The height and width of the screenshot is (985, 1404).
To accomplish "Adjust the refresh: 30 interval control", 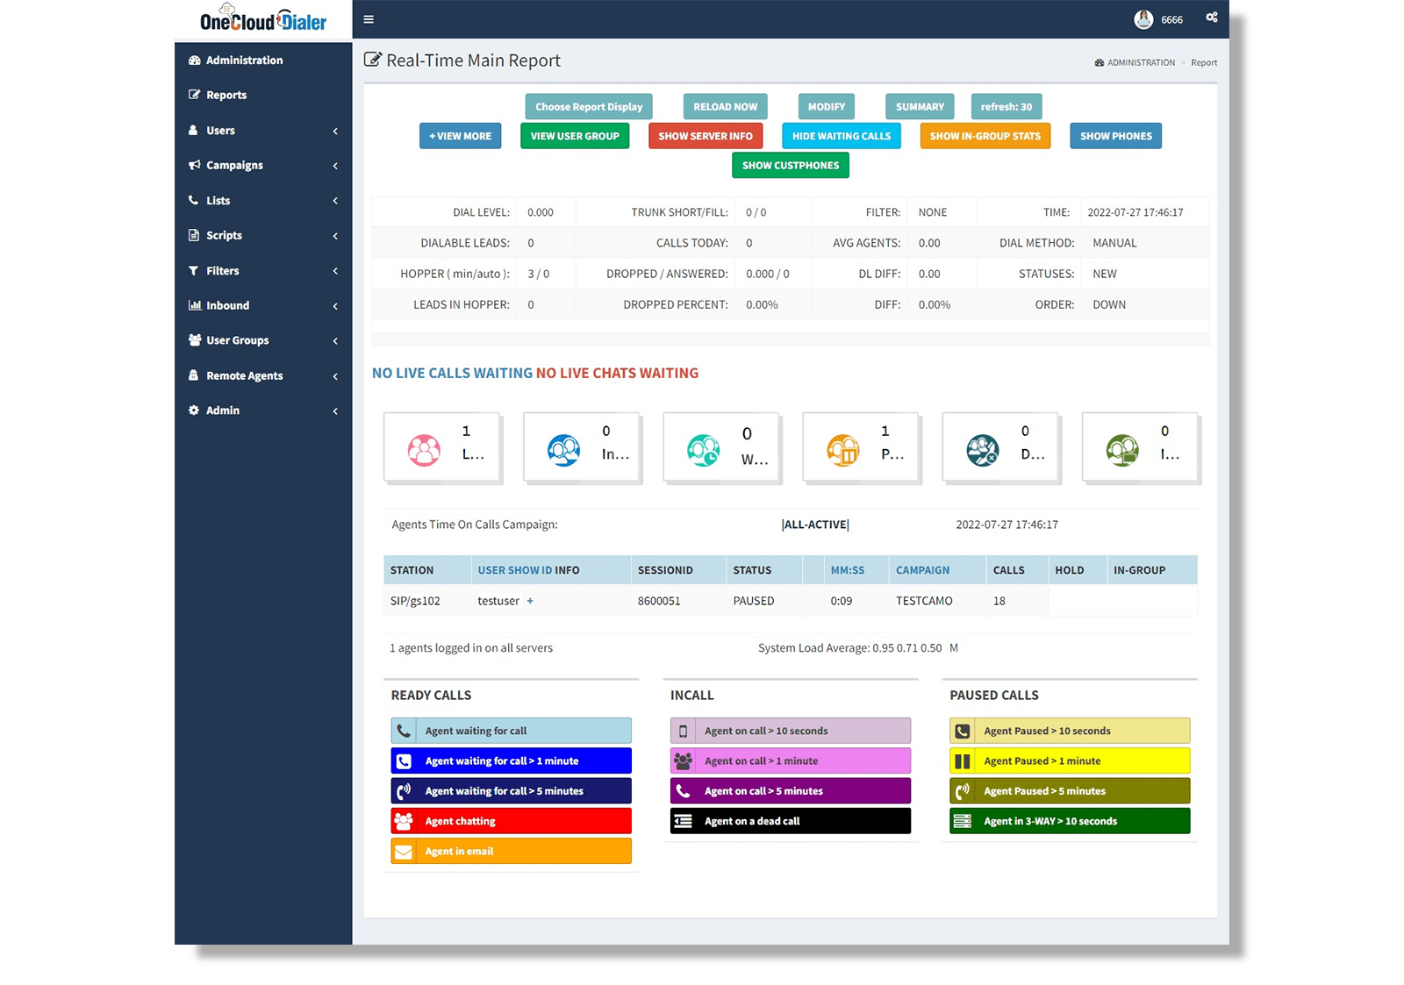I will coord(1006,106).
